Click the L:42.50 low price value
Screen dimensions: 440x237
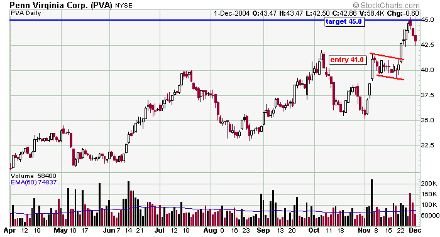pyautogui.click(x=318, y=13)
